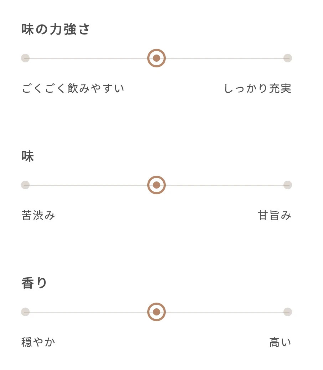Viewport: 323px width, 370px height.
Task: Click the 味 section heading
Action: 27,156
